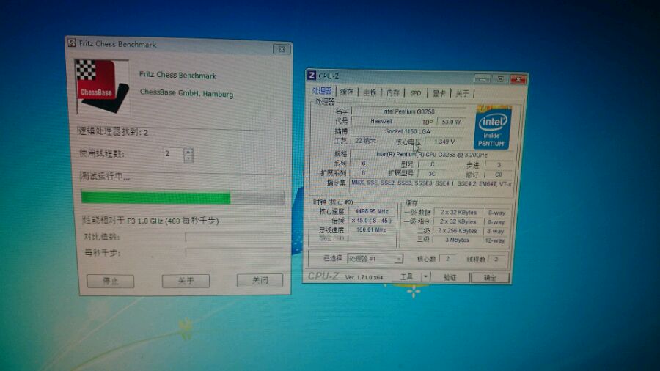
Task: Click the CPU-Z title bar icon
Action: click(312, 76)
